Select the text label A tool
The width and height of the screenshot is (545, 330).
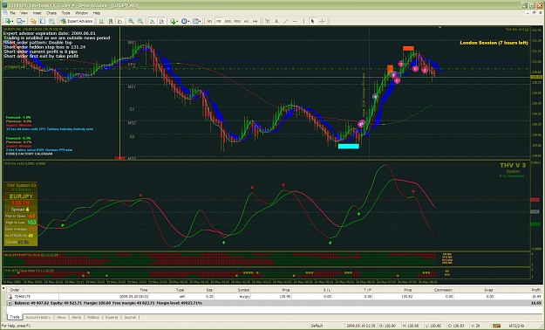point(276,21)
